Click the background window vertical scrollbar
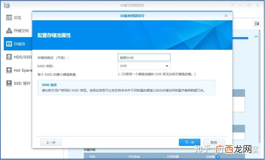This screenshot has height=160, width=265. (x=259, y=86)
